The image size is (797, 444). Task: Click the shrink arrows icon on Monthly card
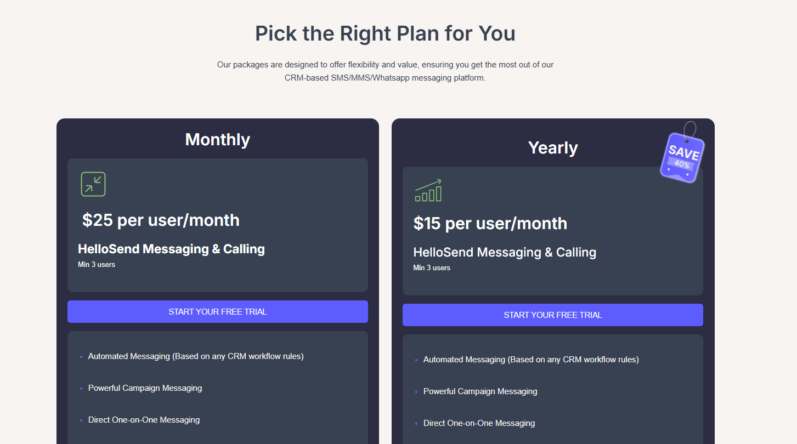pos(93,184)
